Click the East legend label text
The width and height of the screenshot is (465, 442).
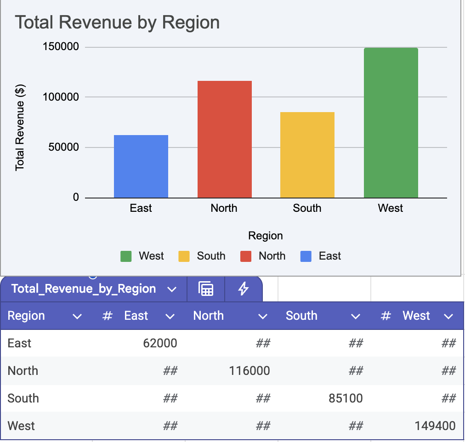[x=330, y=256]
